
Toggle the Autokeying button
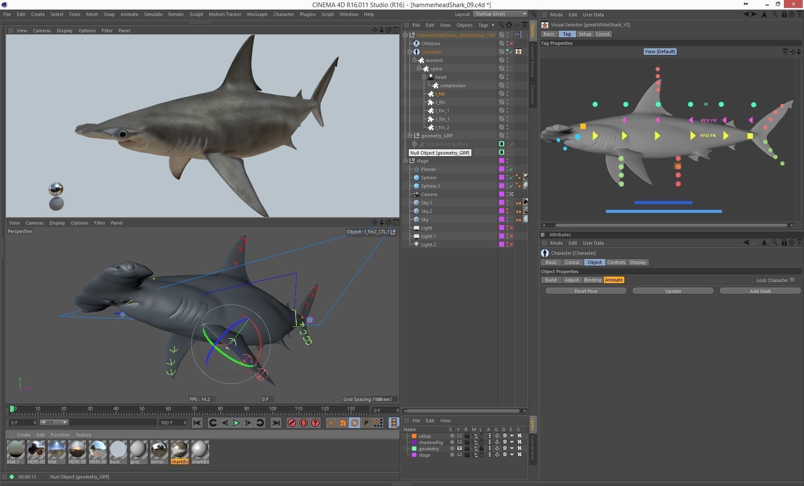tap(304, 423)
